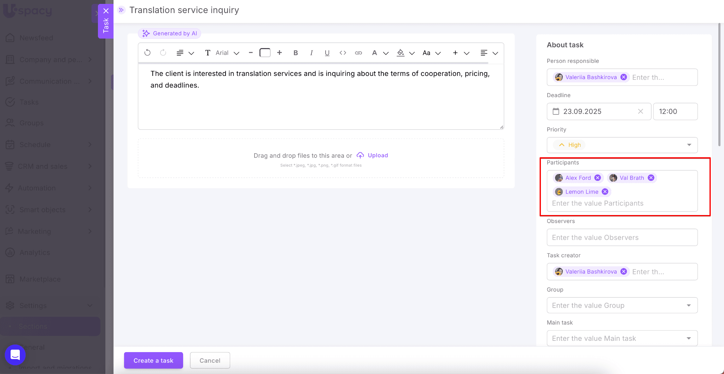Remove Alex Ford from participants

[597, 178]
